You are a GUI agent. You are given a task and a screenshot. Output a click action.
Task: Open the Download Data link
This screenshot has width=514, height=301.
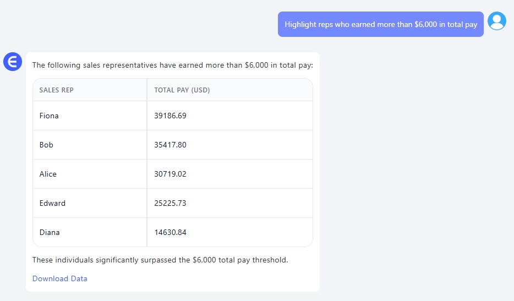(59, 278)
